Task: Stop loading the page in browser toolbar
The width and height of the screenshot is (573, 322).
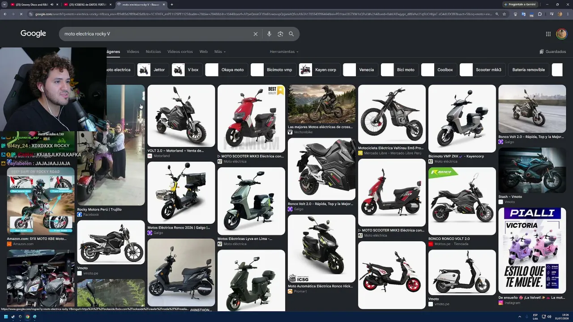Action: pos(21,14)
